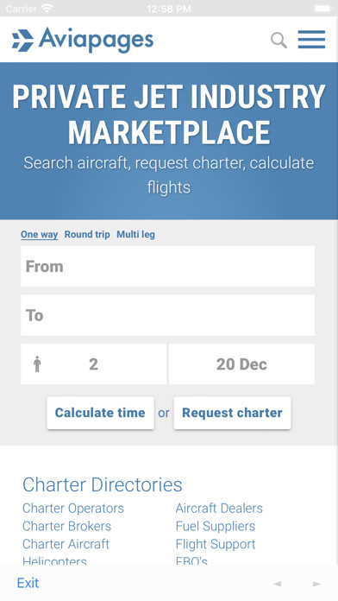Viewport: 338px width, 601px height.
Task: Tap the Aviapages logo
Action: coord(83,40)
